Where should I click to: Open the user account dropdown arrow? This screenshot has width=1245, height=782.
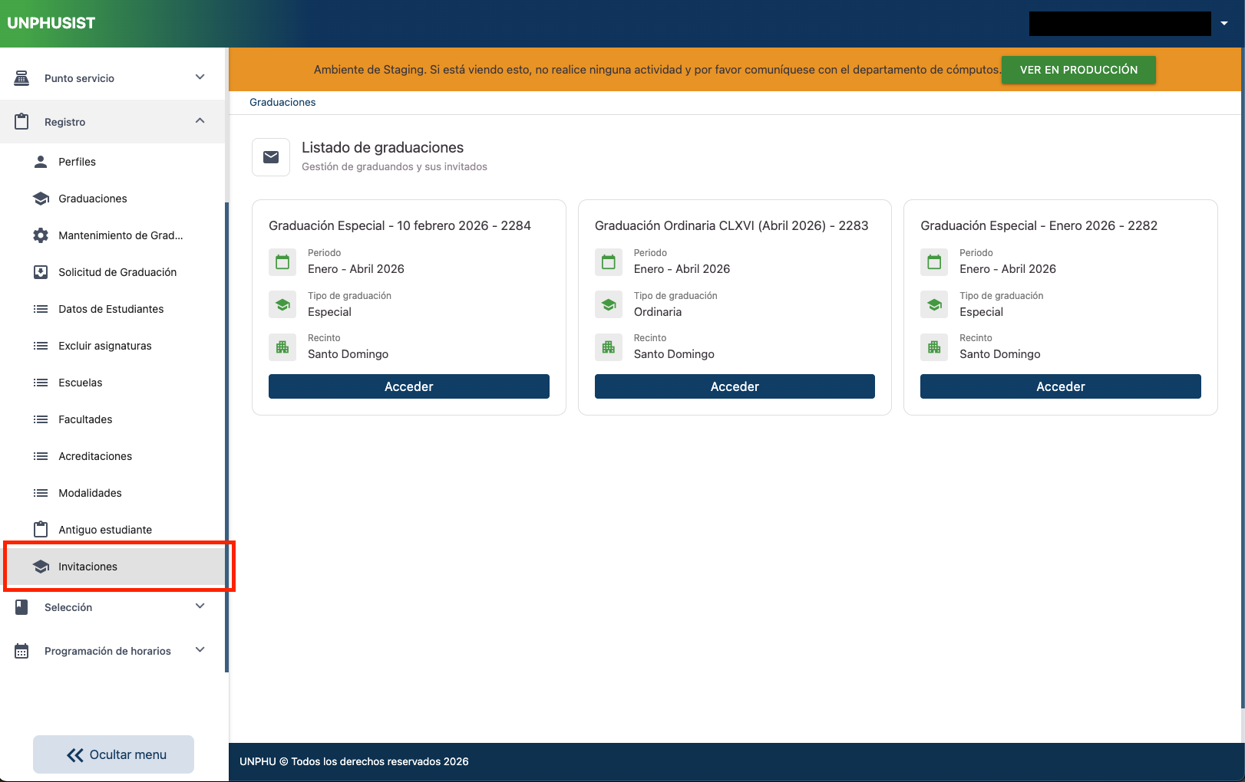(1224, 24)
